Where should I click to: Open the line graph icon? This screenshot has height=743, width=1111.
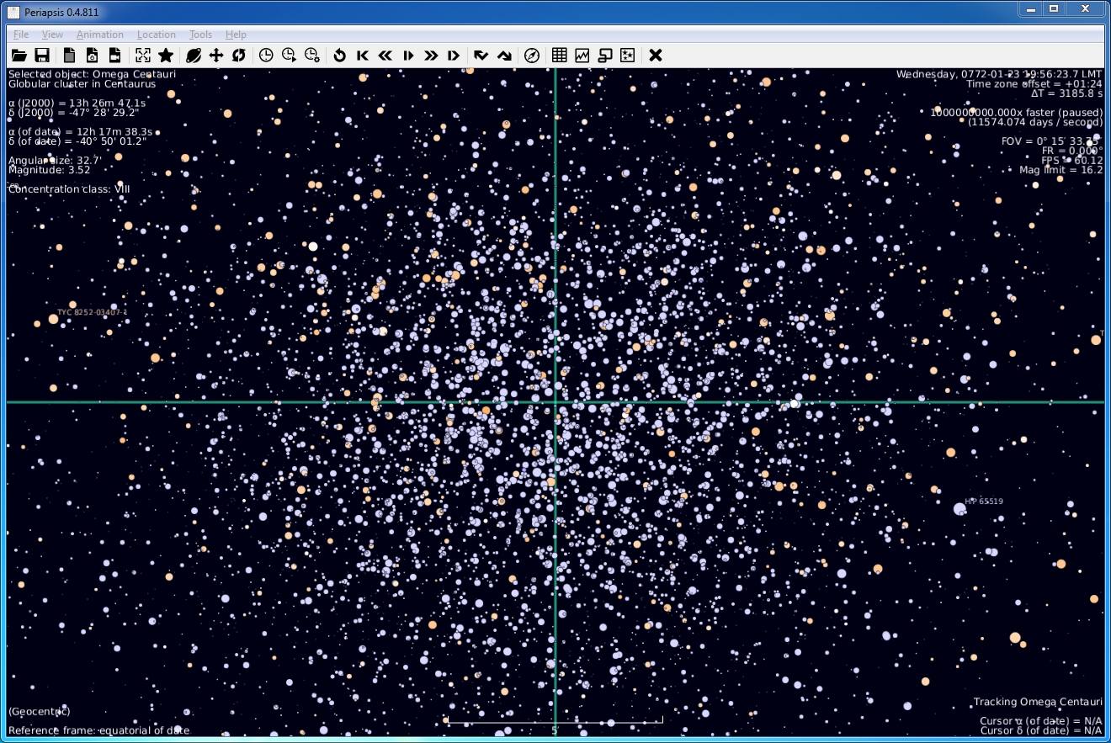[582, 56]
